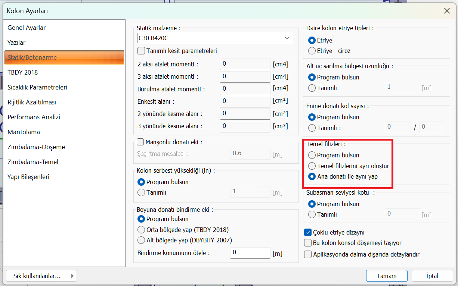
Task: Enable Tanımlı kesit parametreleri checkbox
Action: pos(141,51)
